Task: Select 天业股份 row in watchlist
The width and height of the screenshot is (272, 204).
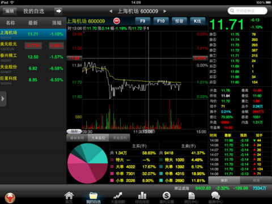Action: 33,69
